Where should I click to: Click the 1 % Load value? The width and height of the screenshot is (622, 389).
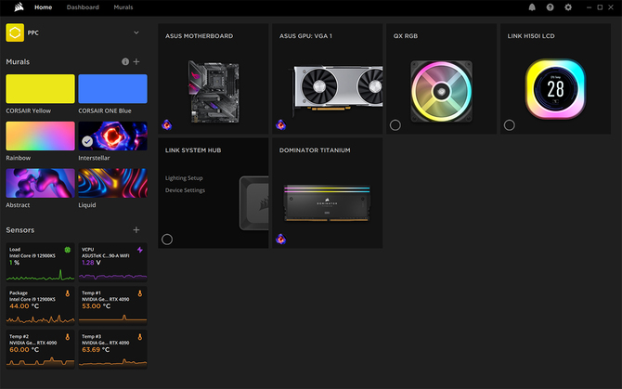14,263
